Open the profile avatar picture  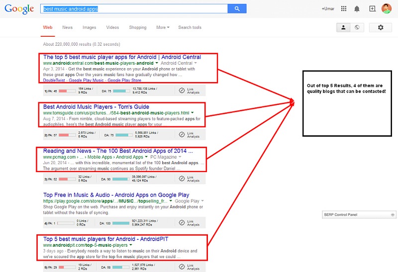(x=387, y=8)
